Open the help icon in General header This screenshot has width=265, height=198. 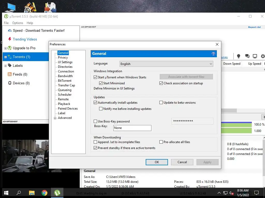(213, 54)
